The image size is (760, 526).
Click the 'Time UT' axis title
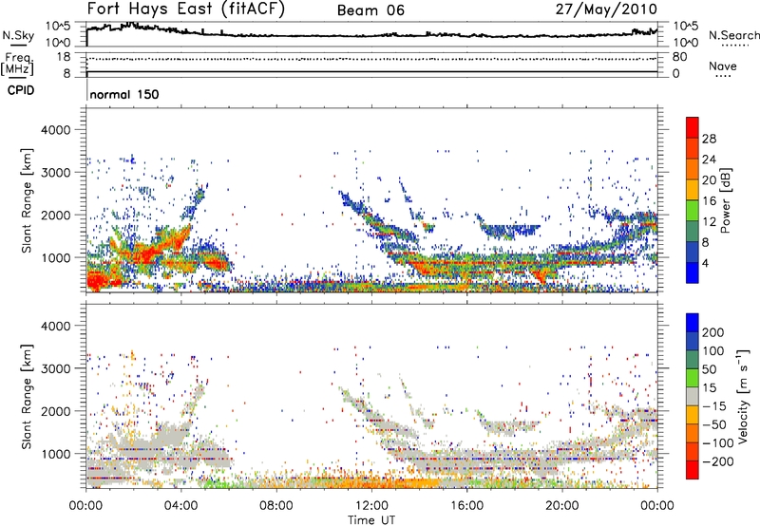[371, 520]
